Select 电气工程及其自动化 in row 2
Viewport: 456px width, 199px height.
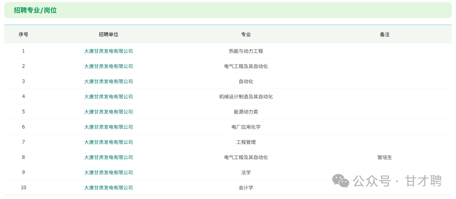[246, 66]
